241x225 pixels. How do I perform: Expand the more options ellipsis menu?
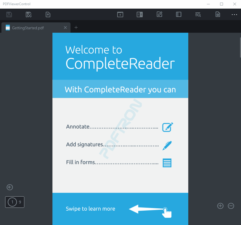(x=234, y=14)
